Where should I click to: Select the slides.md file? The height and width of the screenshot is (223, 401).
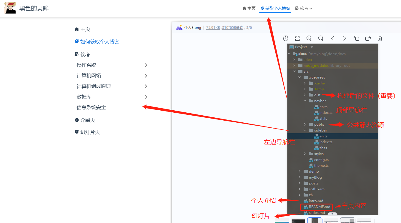(x=314, y=213)
